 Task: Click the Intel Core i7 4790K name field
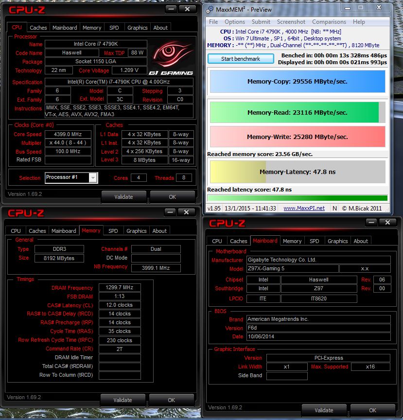96,44
